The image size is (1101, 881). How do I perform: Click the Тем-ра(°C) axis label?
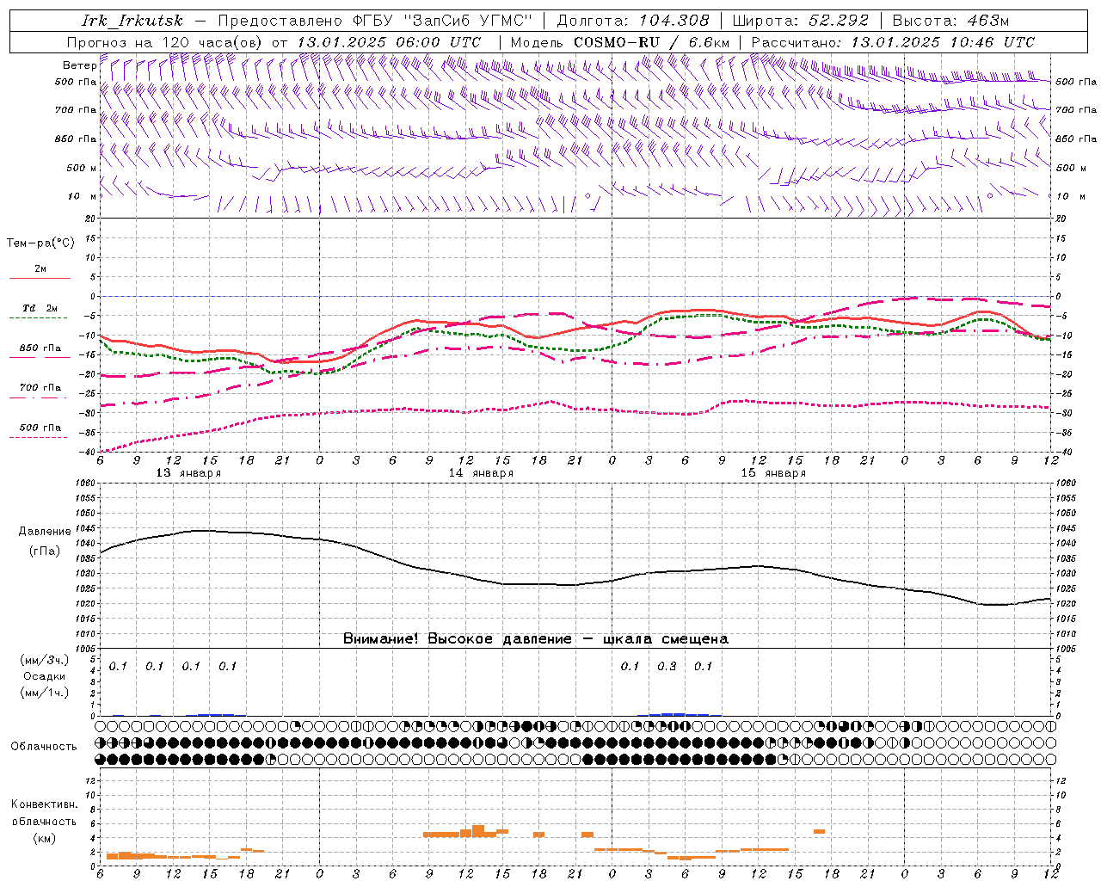40,243
